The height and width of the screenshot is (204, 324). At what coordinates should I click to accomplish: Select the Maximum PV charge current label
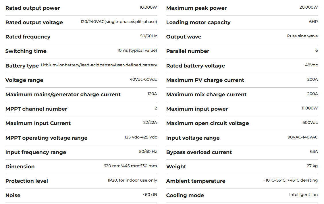pos(205,80)
